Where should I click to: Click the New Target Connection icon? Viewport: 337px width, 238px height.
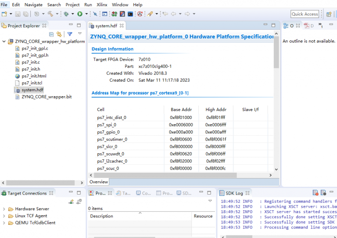[x=71, y=202]
